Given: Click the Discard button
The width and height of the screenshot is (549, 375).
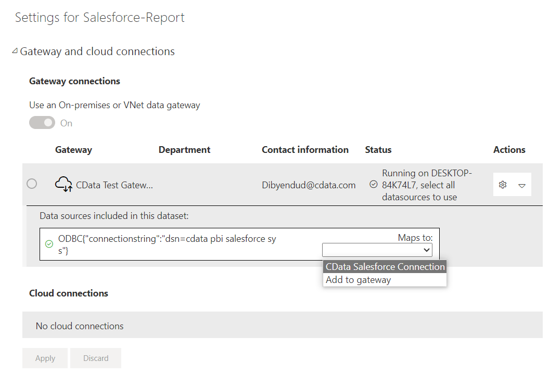Looking at the screenshot, I should click(96, 358).
